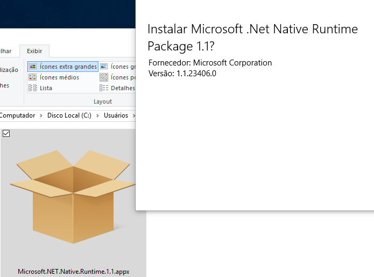Click the Layout group label in ribbon
The width and height of the screenshot is (374, 277).
pyautogui.click(x=103, y=101)
